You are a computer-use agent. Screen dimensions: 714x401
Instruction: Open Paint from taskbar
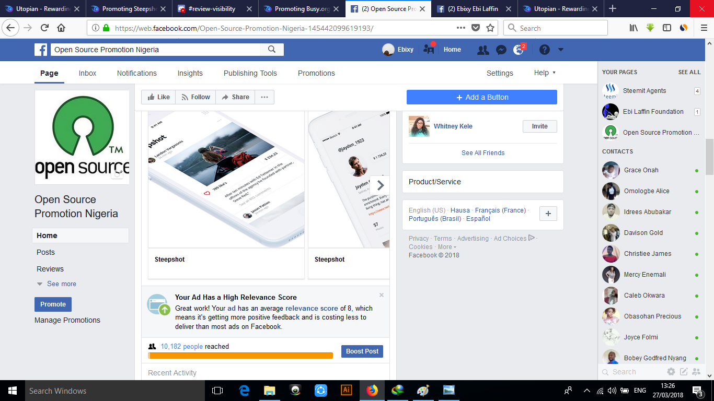click(423, 391)
